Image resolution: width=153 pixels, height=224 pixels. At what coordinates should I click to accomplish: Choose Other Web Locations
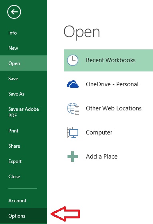(113, 108)
